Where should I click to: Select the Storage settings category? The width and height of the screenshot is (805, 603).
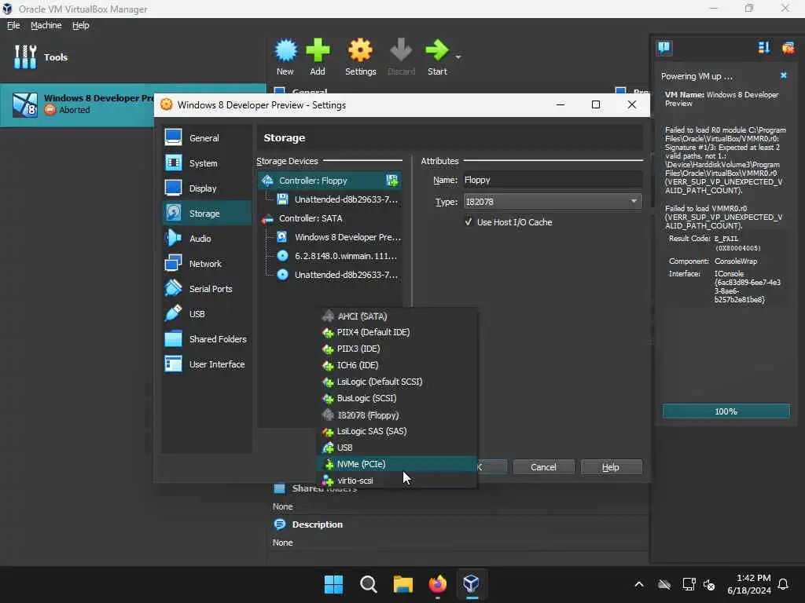tap(207, 214)
